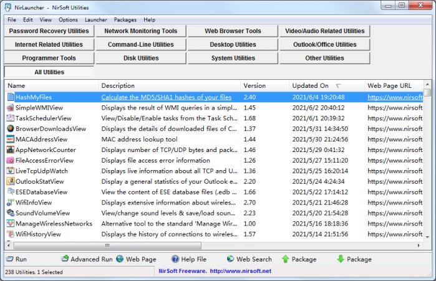This screenshot has height=281, width=436.
Task: Select System Utilities category
Action: tap(233, 58)
